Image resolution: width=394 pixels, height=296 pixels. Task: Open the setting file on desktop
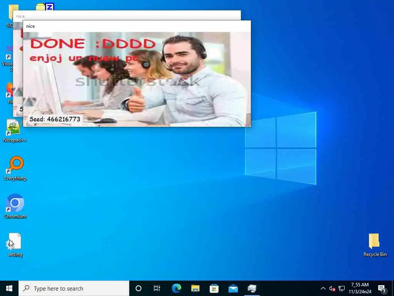pos(15,245)
